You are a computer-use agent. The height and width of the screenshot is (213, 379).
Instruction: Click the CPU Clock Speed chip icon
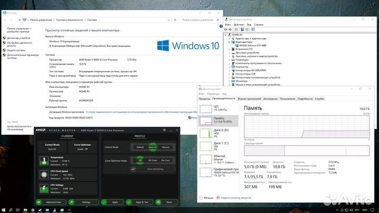[43, 174]
